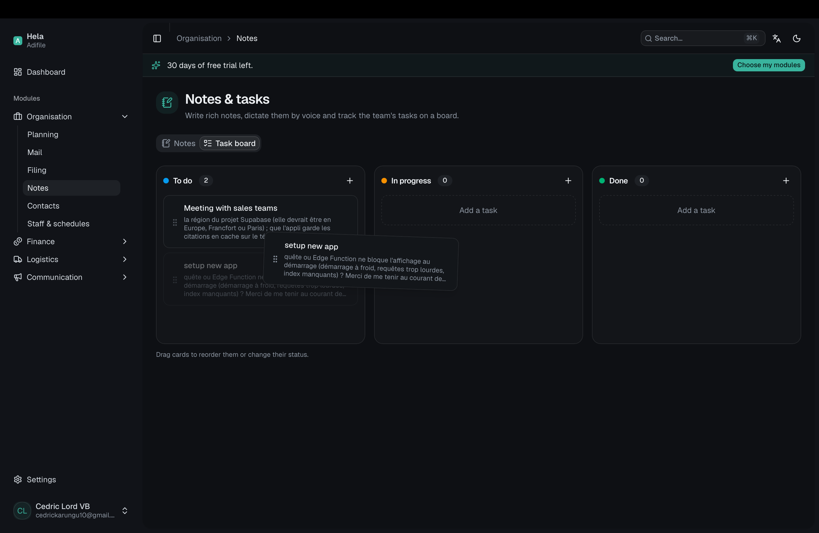Click Add a task in In progress column

coord(478,210)
